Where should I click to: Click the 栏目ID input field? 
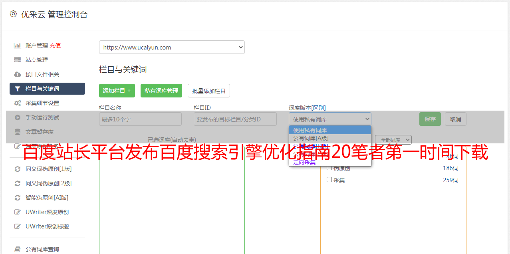(x=235, y=119)
